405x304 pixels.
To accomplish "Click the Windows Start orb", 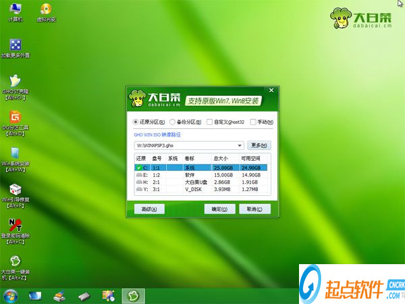I will coord(11,297).
